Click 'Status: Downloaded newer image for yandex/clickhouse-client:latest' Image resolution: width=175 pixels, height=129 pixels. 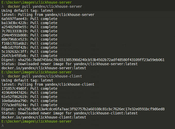click(x=70, y=113)
